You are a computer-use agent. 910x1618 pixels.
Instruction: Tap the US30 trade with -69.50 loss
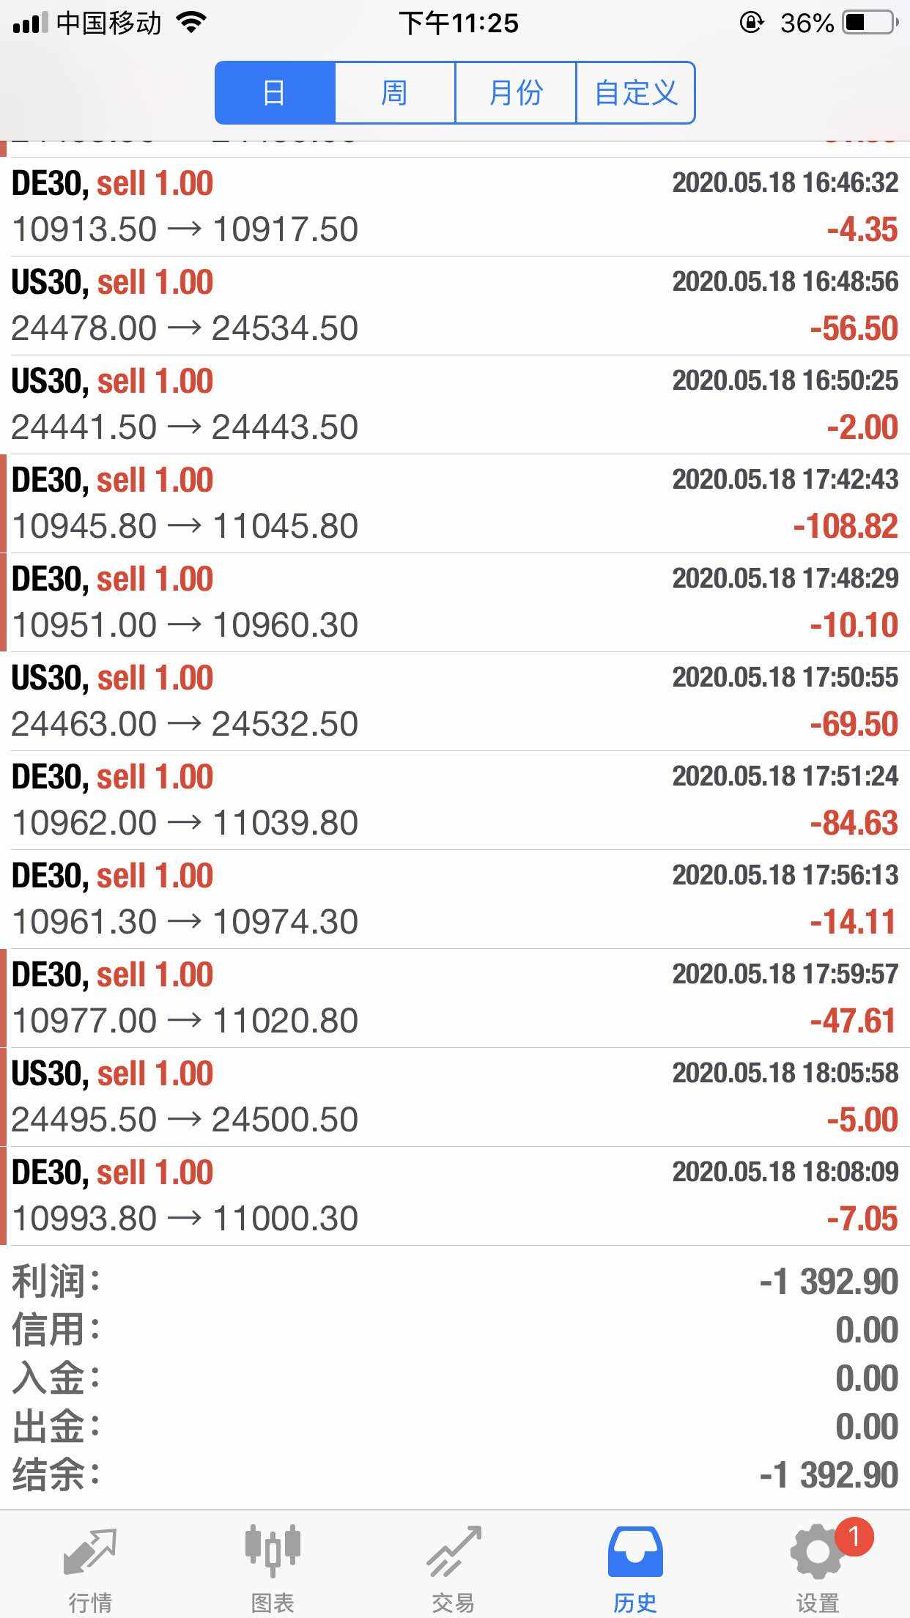click(x=455, y=701)
